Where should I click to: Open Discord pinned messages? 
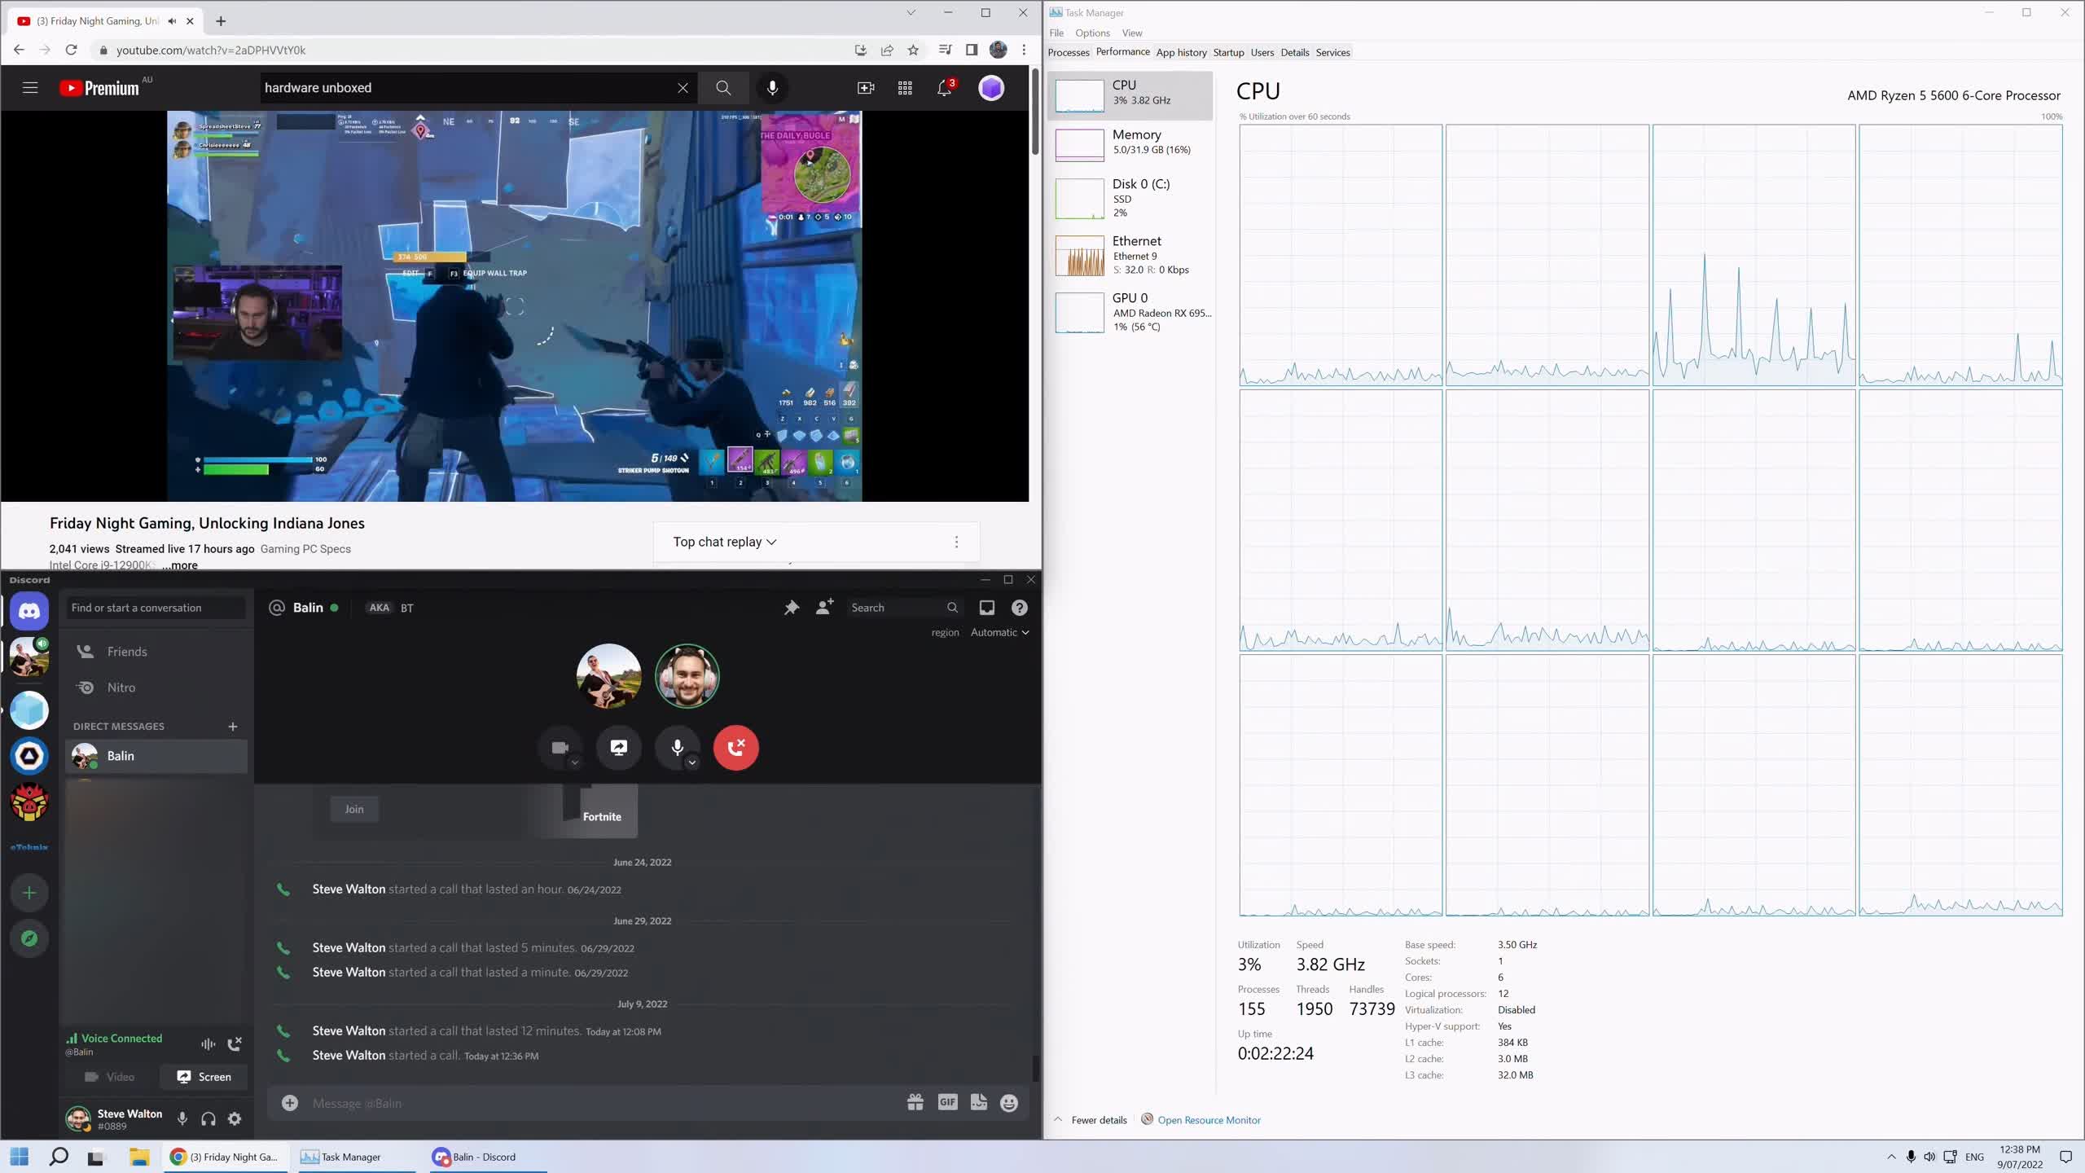pos(791,608)
